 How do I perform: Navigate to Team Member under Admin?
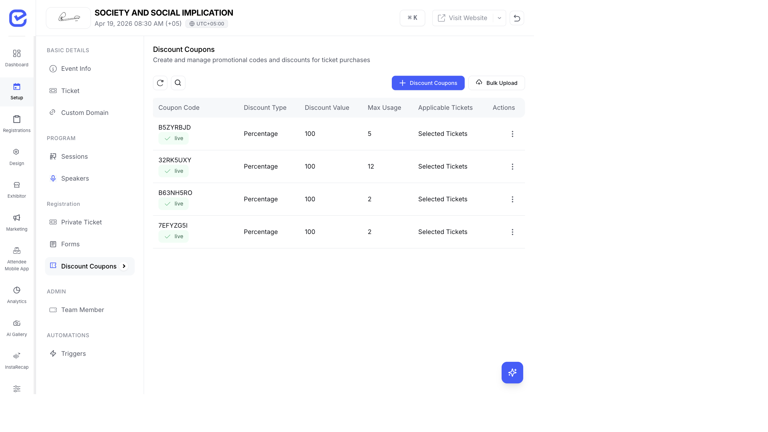click(x=82, y=310)
